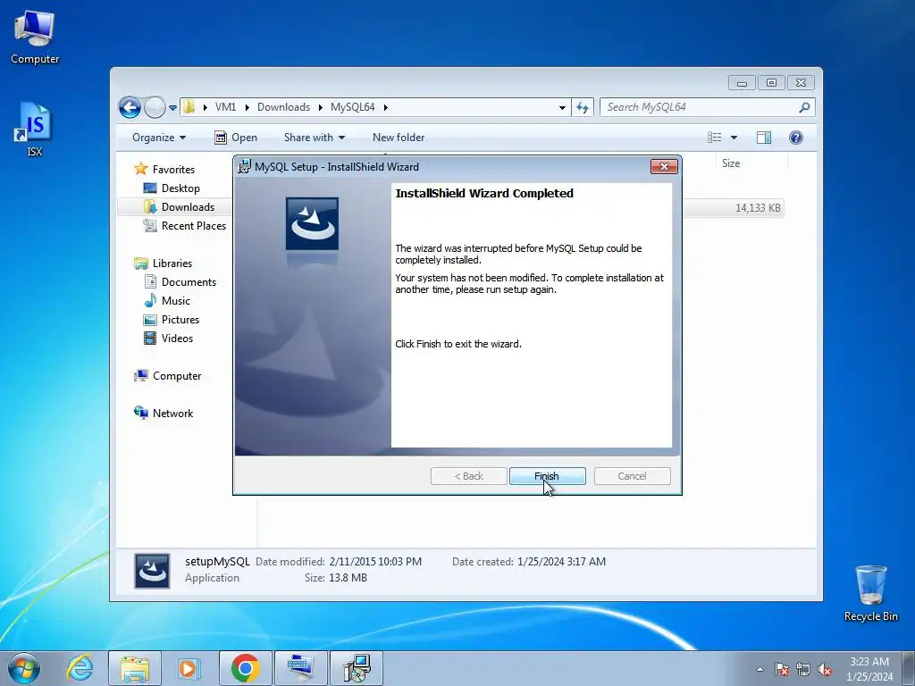Select Libraries in navigation pane
The height and width of the screenshot is (686, 915).
(172, 264)
